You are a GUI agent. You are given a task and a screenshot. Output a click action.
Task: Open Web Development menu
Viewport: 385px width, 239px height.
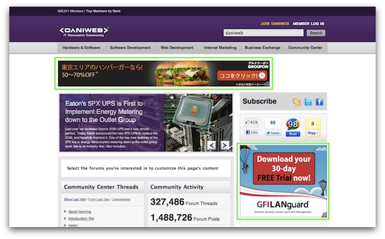click(x=177, y=48)
